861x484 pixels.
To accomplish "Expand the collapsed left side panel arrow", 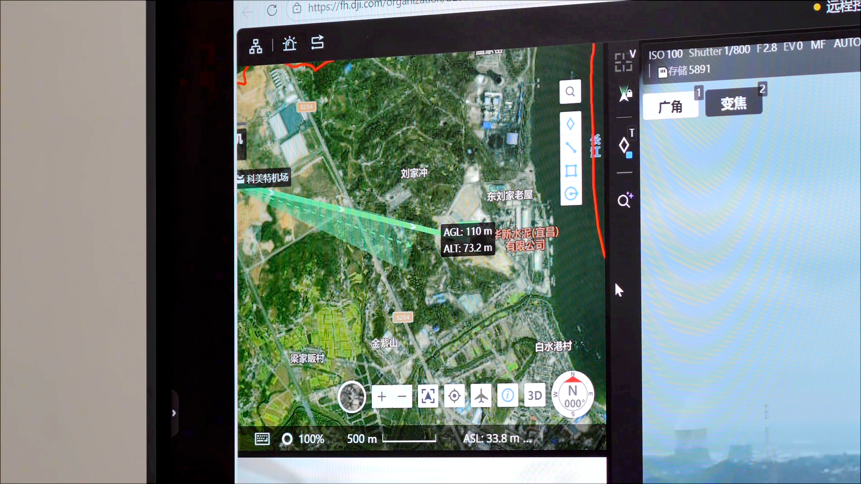I will [x=174, y=413].
